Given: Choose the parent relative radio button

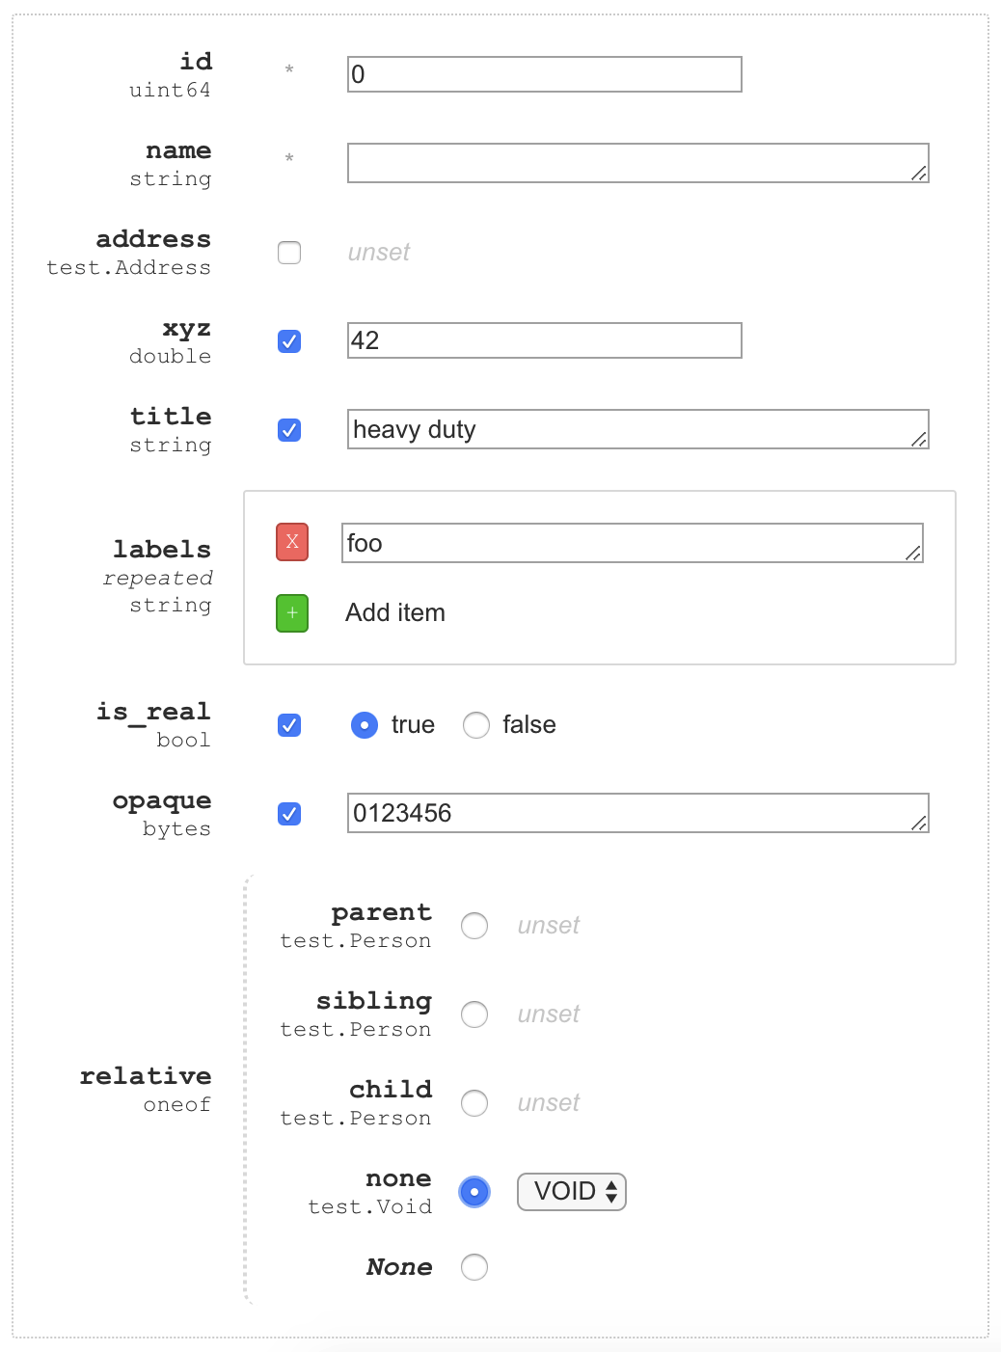Looking at the screenshot, I should coord(474,926).
